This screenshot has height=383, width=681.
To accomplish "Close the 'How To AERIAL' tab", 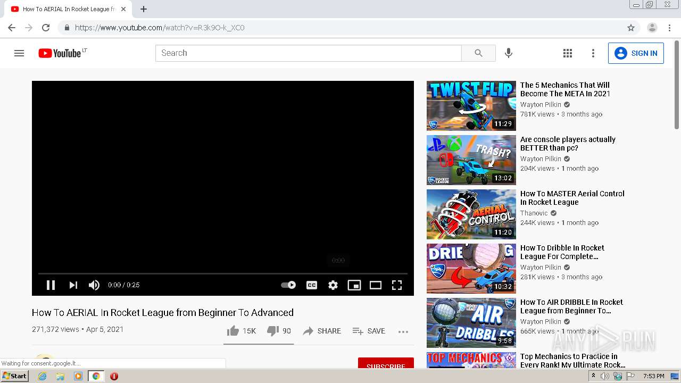I will pos(123,9).
